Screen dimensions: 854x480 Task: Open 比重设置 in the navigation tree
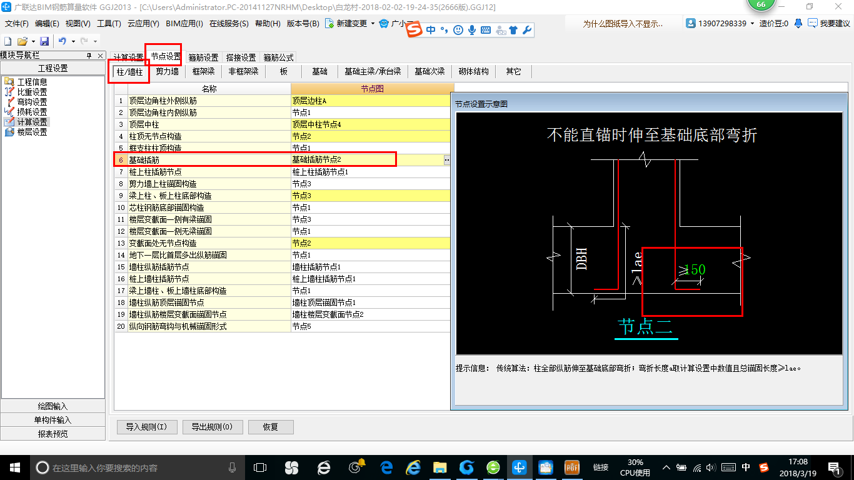(x=32, y=92)
